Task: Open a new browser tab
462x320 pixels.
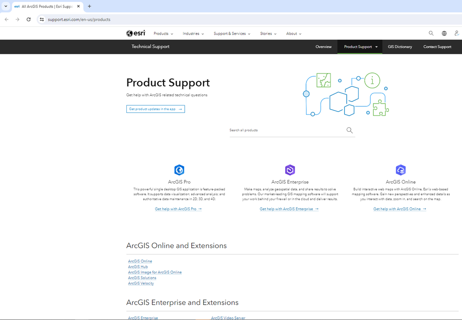Action: pos(89,6)
